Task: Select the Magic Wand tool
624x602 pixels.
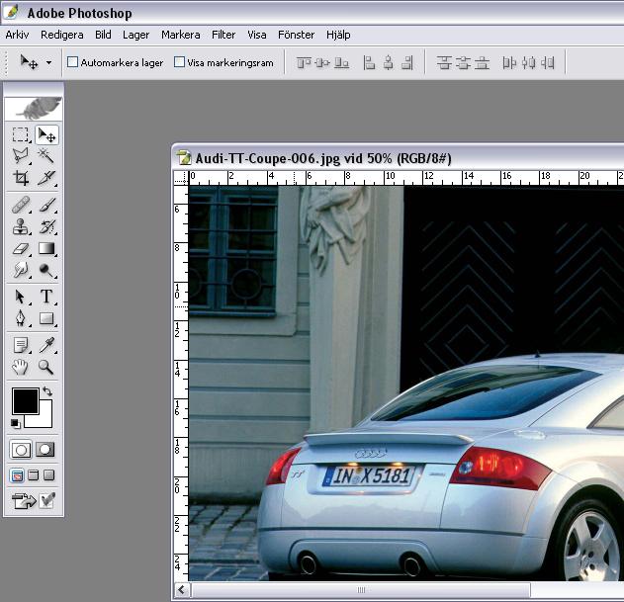Action: [46, 156]
